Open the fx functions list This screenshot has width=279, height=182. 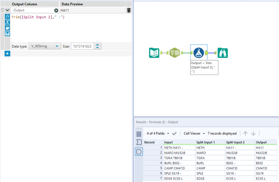click(7, 17)
